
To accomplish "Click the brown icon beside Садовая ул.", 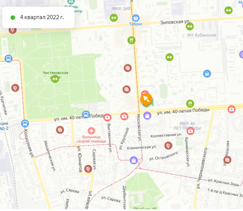I will tap(88, 169).
